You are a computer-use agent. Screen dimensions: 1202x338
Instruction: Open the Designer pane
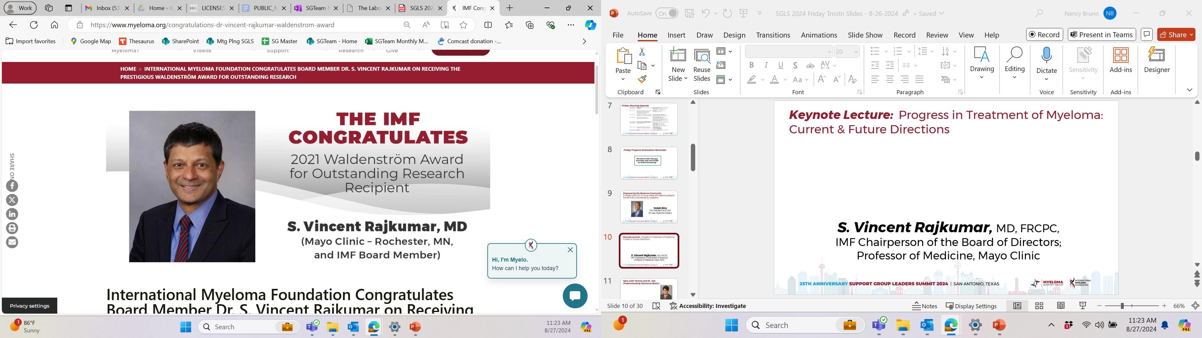[1157, 60]
